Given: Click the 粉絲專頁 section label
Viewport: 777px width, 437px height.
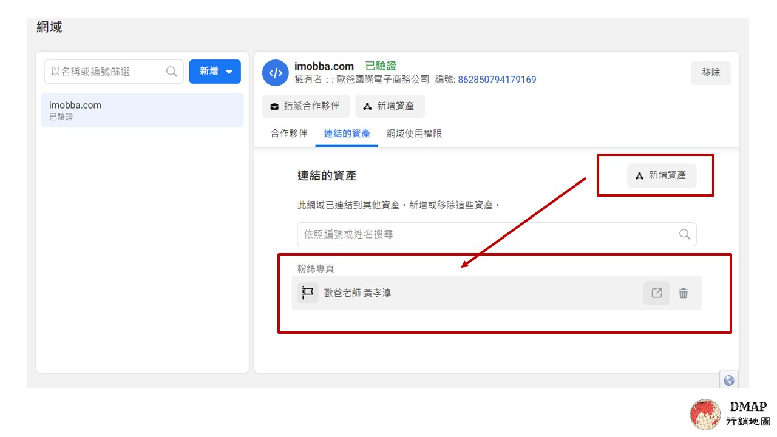Looking at the screenshot, I should [x=316, y=268].
